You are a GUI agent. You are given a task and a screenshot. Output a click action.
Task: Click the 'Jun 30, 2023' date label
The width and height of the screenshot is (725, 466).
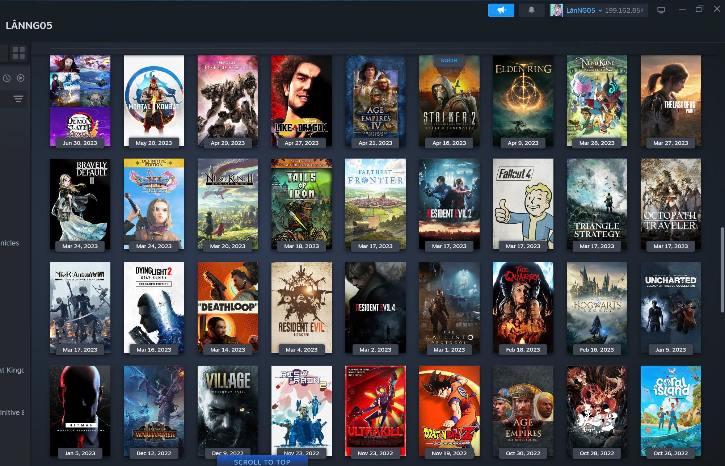click(x=80, y=143)
